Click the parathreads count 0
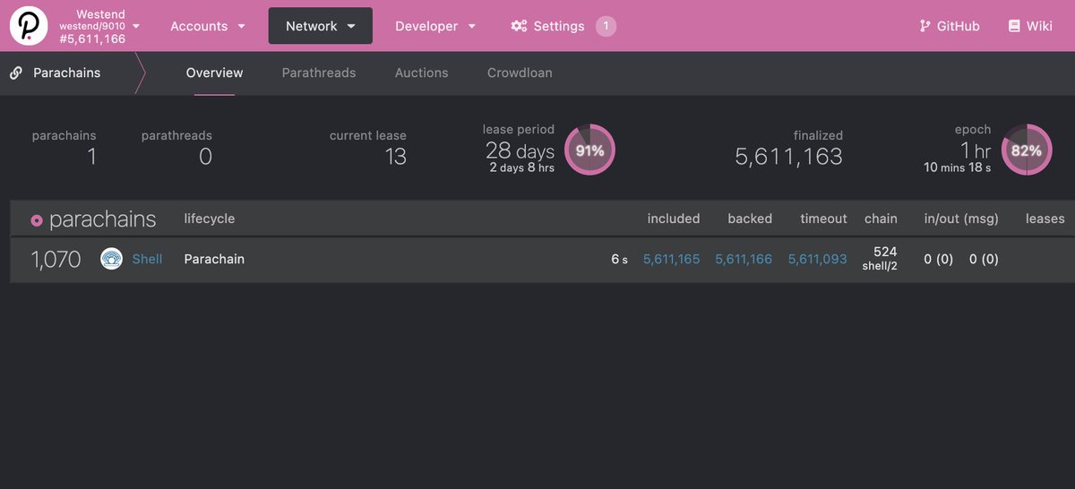1075x489 pixels. pyautogui.click(x=205, y=157)
